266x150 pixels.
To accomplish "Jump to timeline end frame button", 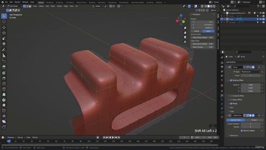I will tap(119, 137).
